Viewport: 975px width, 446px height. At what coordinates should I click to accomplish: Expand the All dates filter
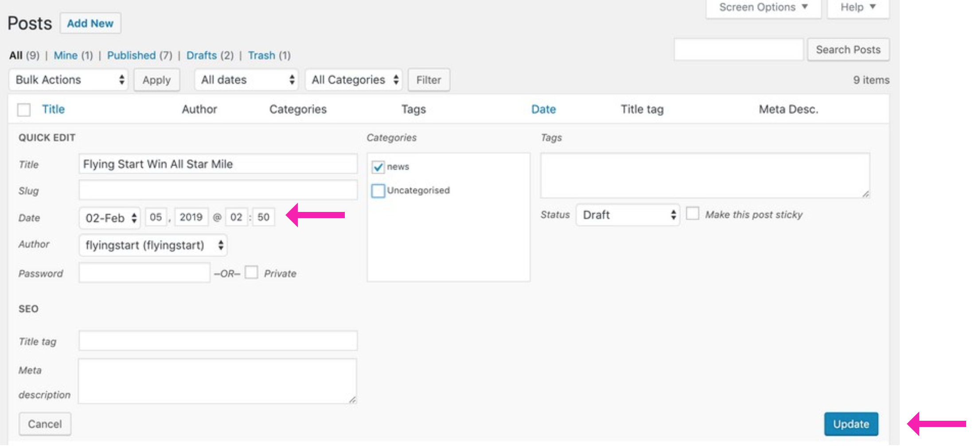pyautogui.click(x=246, y=80)
